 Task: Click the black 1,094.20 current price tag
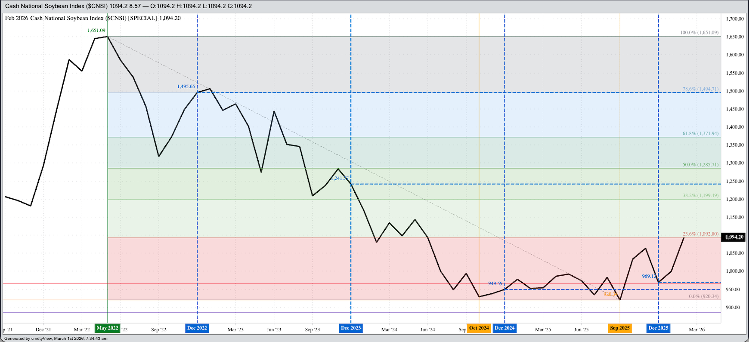click(734, 237)
